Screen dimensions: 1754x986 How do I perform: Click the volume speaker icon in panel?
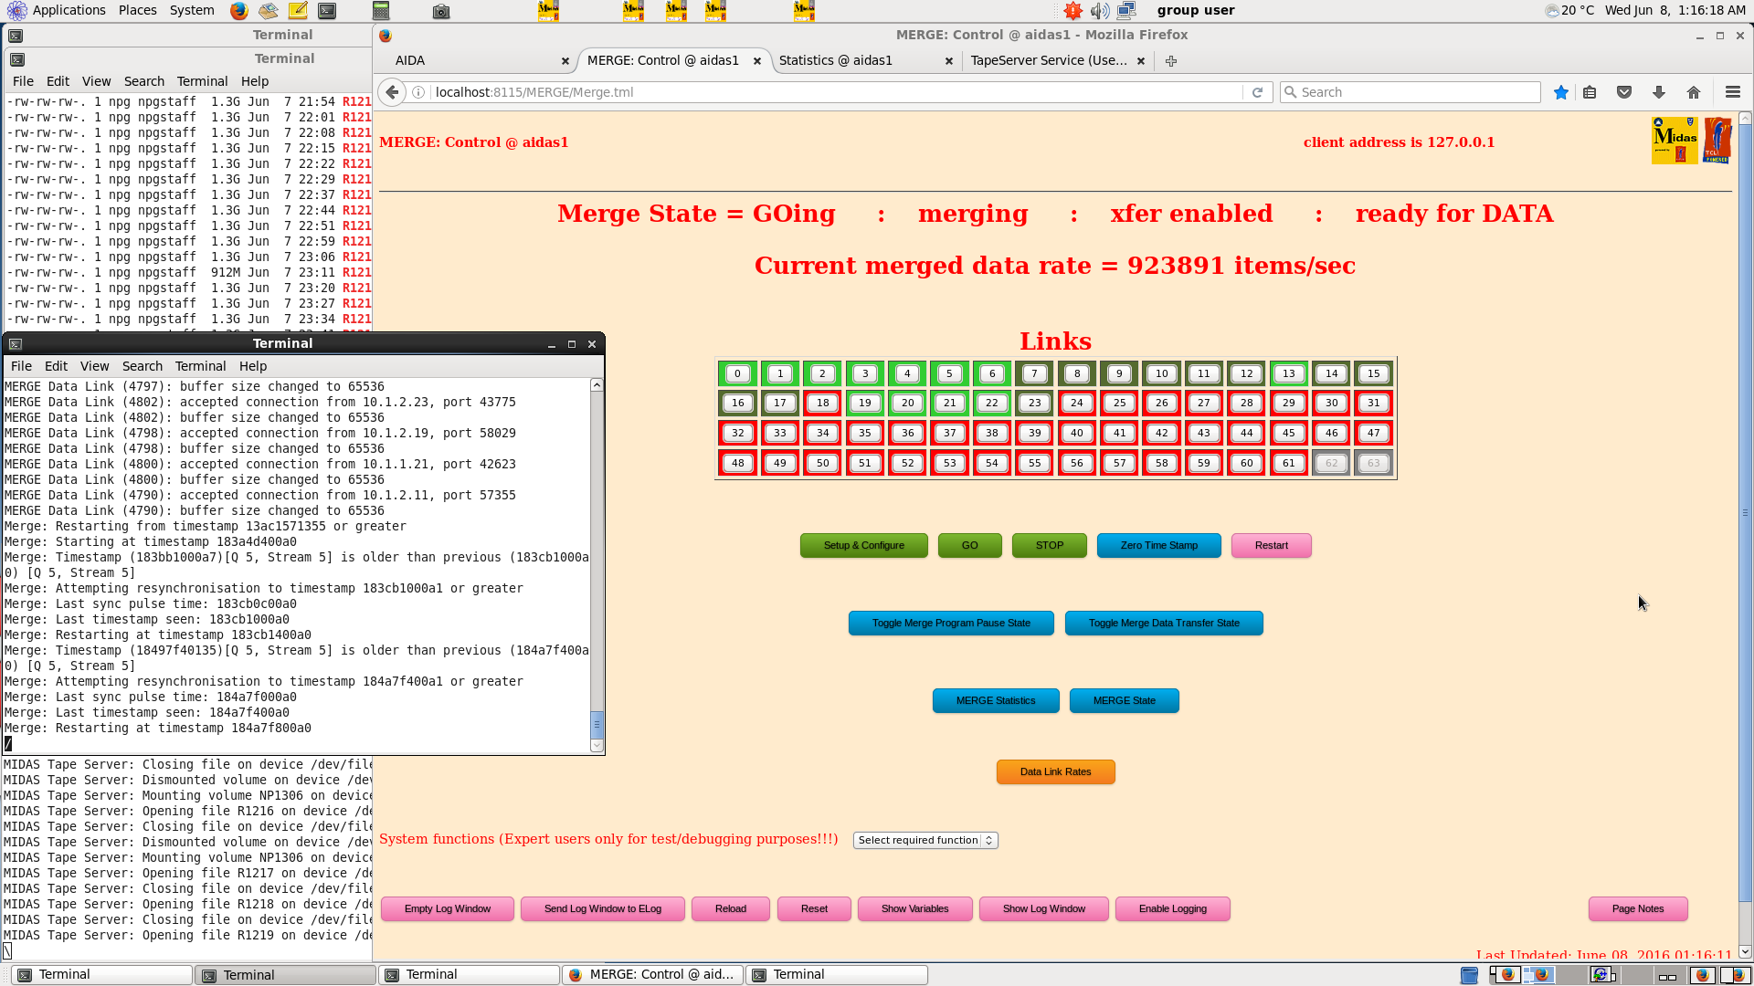click(1100, 11)
